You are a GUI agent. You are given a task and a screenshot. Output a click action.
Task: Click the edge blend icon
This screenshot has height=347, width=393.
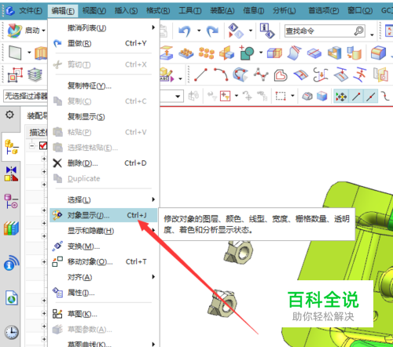click(x=378, y=53)
